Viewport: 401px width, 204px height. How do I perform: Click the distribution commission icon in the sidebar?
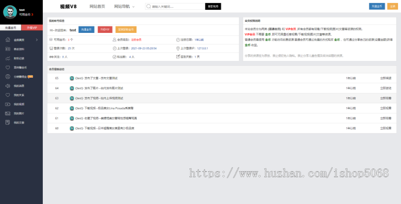[8, 76]
